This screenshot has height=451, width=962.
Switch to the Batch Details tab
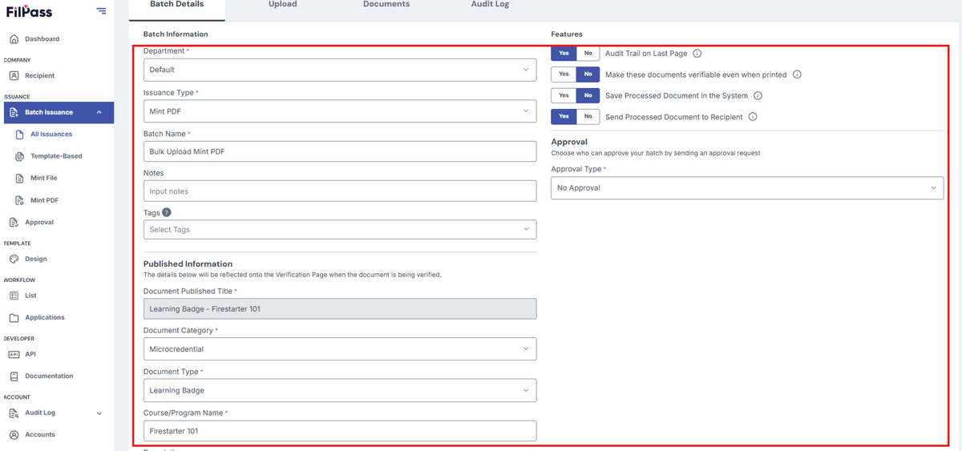coord(177,5)
